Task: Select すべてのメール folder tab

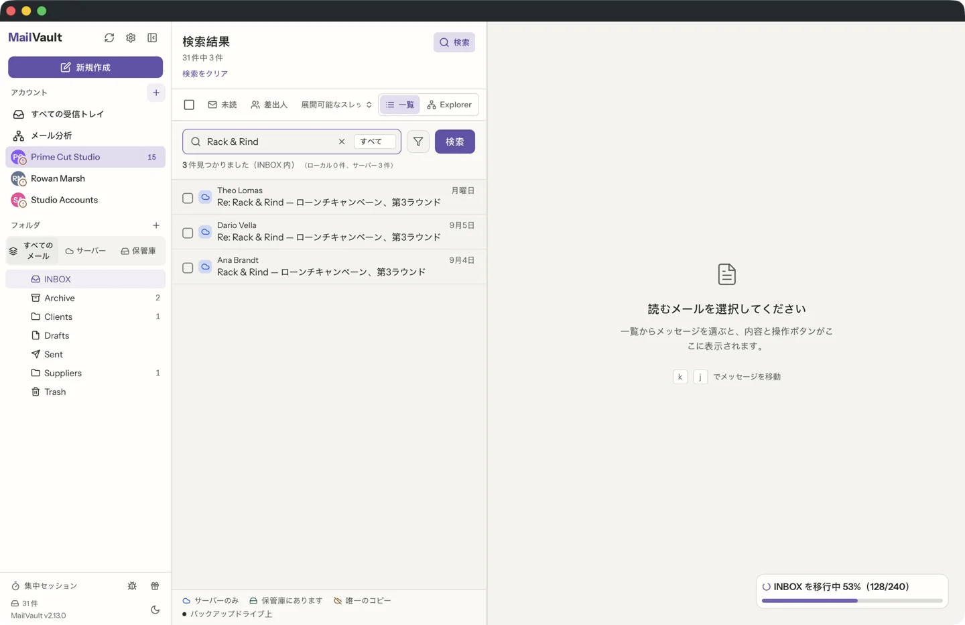Action: pos(31,251)
